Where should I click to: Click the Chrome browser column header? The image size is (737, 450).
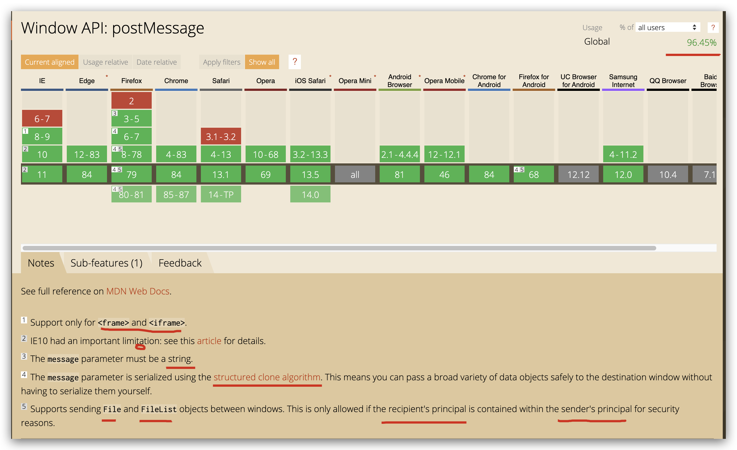(x=176, y=81)
